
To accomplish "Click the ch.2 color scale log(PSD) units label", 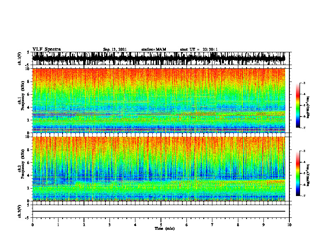I will 308,175.
